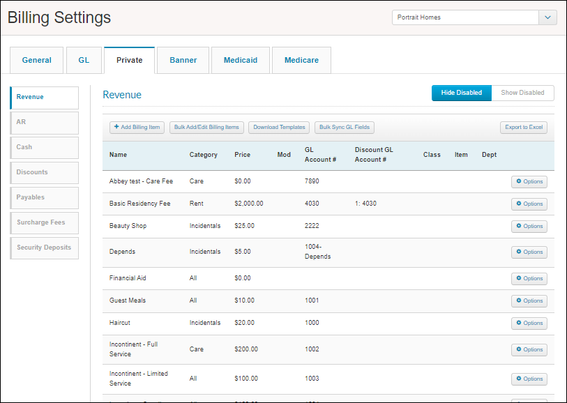Image resolution: width=567 pixels, height=403 pixels.
Task: Click the Class column header
Action: coord(432,155)
